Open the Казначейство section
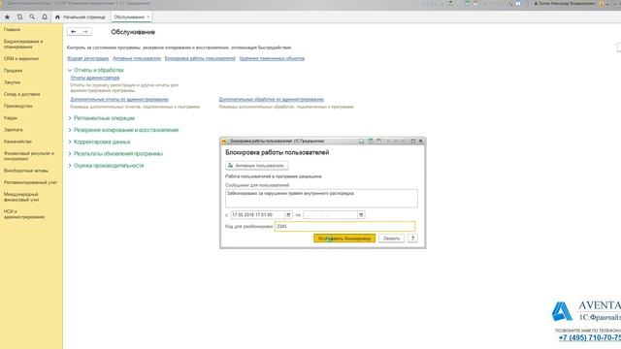This screenshot has width=621, height=349. pos(17,142)
